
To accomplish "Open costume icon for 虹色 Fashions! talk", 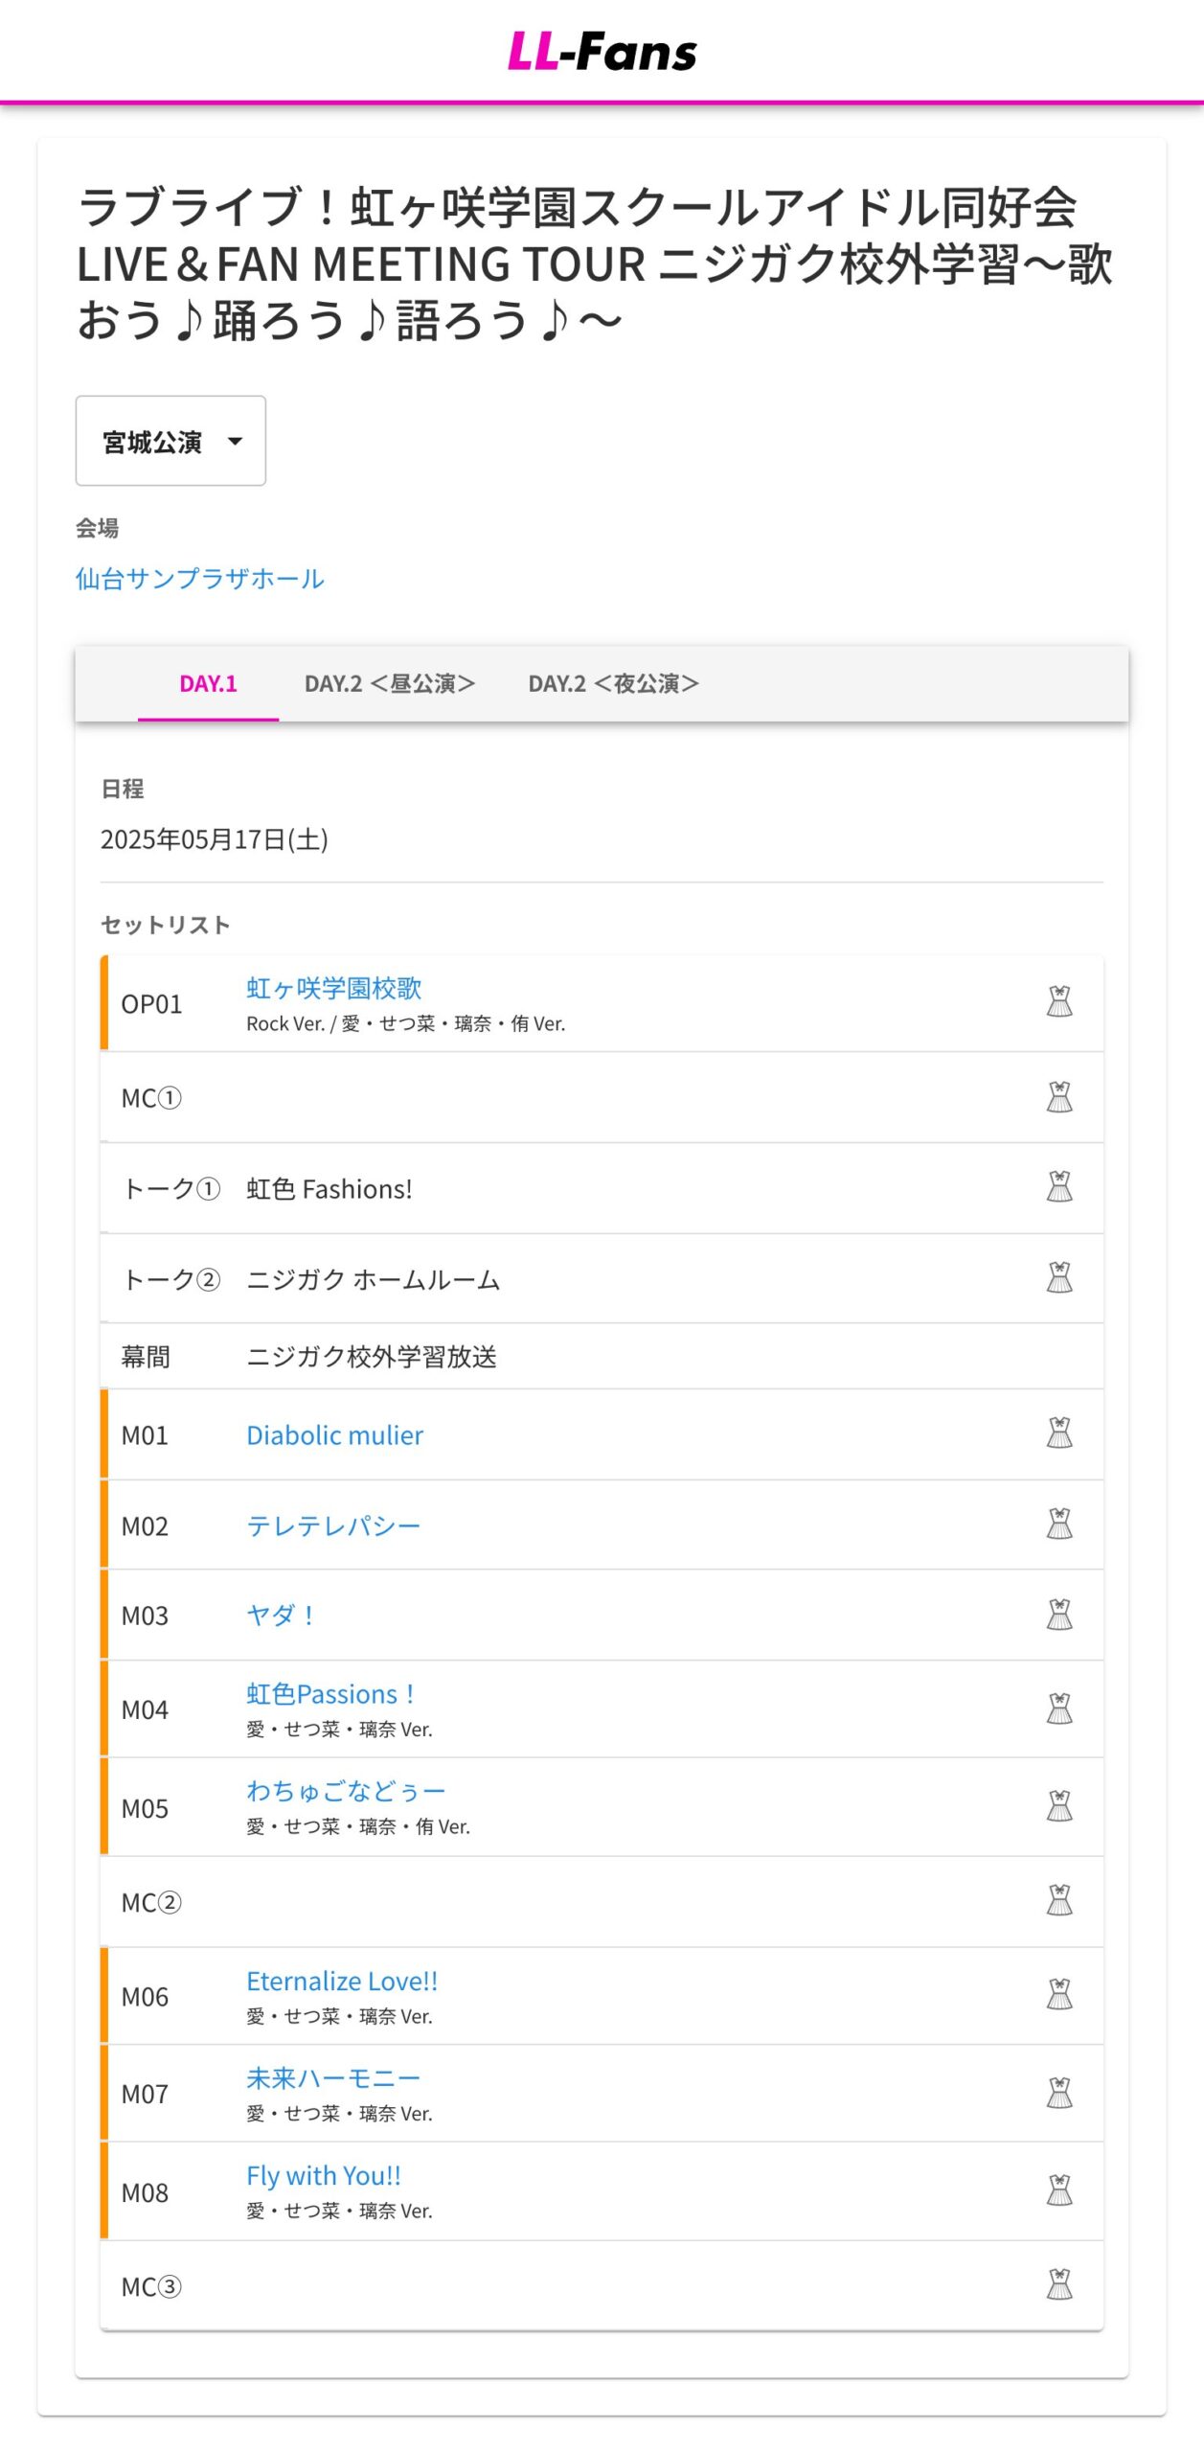I will click(1058, 1187).
